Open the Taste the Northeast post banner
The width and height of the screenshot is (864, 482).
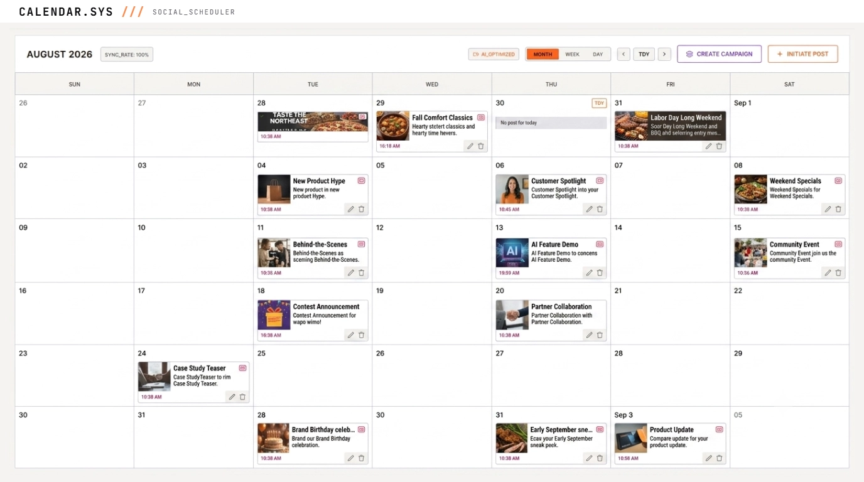(x=313, y=121)
